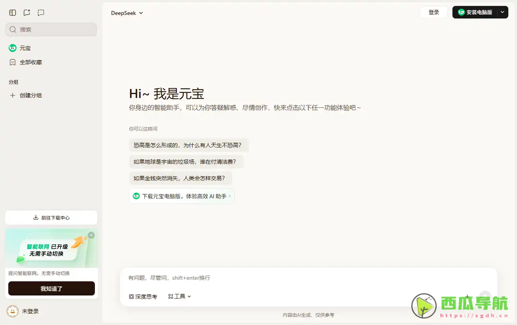Screen dimensions: 517x325
Task: Enable 深度思考 deep thinking mode
Action: pyautogui.click(x=143, y=296)
